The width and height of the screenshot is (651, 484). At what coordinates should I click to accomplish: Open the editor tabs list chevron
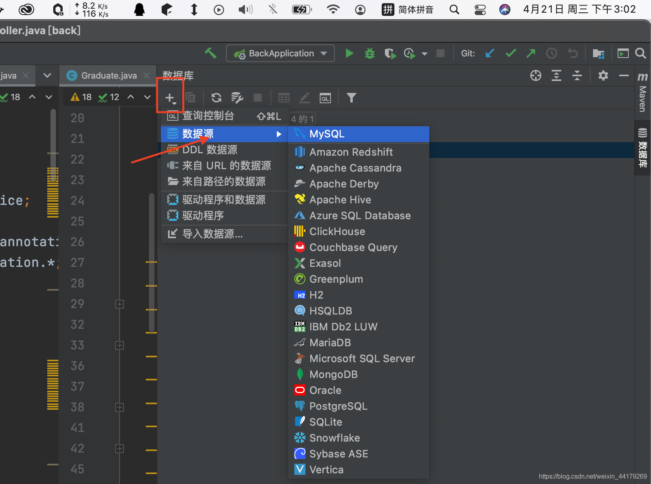click(x=47, y=75)
